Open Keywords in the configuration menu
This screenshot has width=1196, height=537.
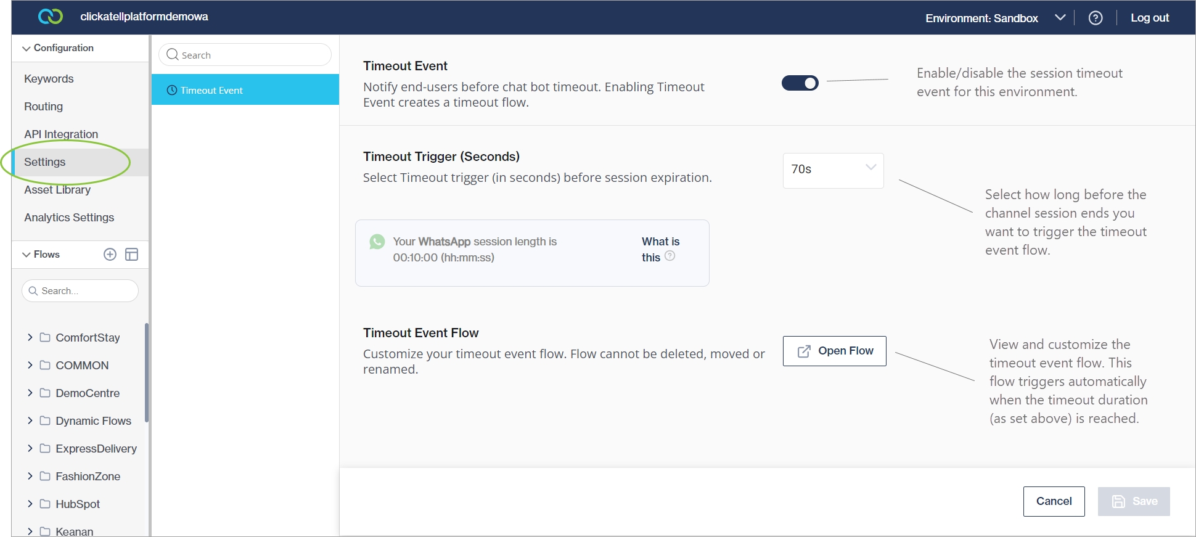(x=49, y=79)
